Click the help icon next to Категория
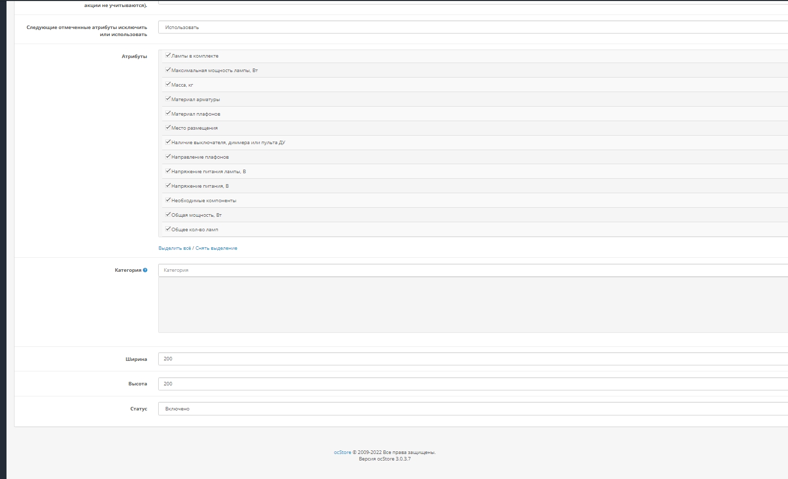Screen dimensions: 788x479 pyautogui.click(x=145, y=270)
